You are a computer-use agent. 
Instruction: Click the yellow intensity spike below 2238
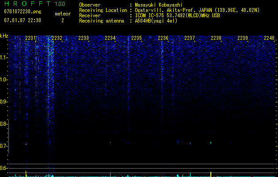click(211, 174)
